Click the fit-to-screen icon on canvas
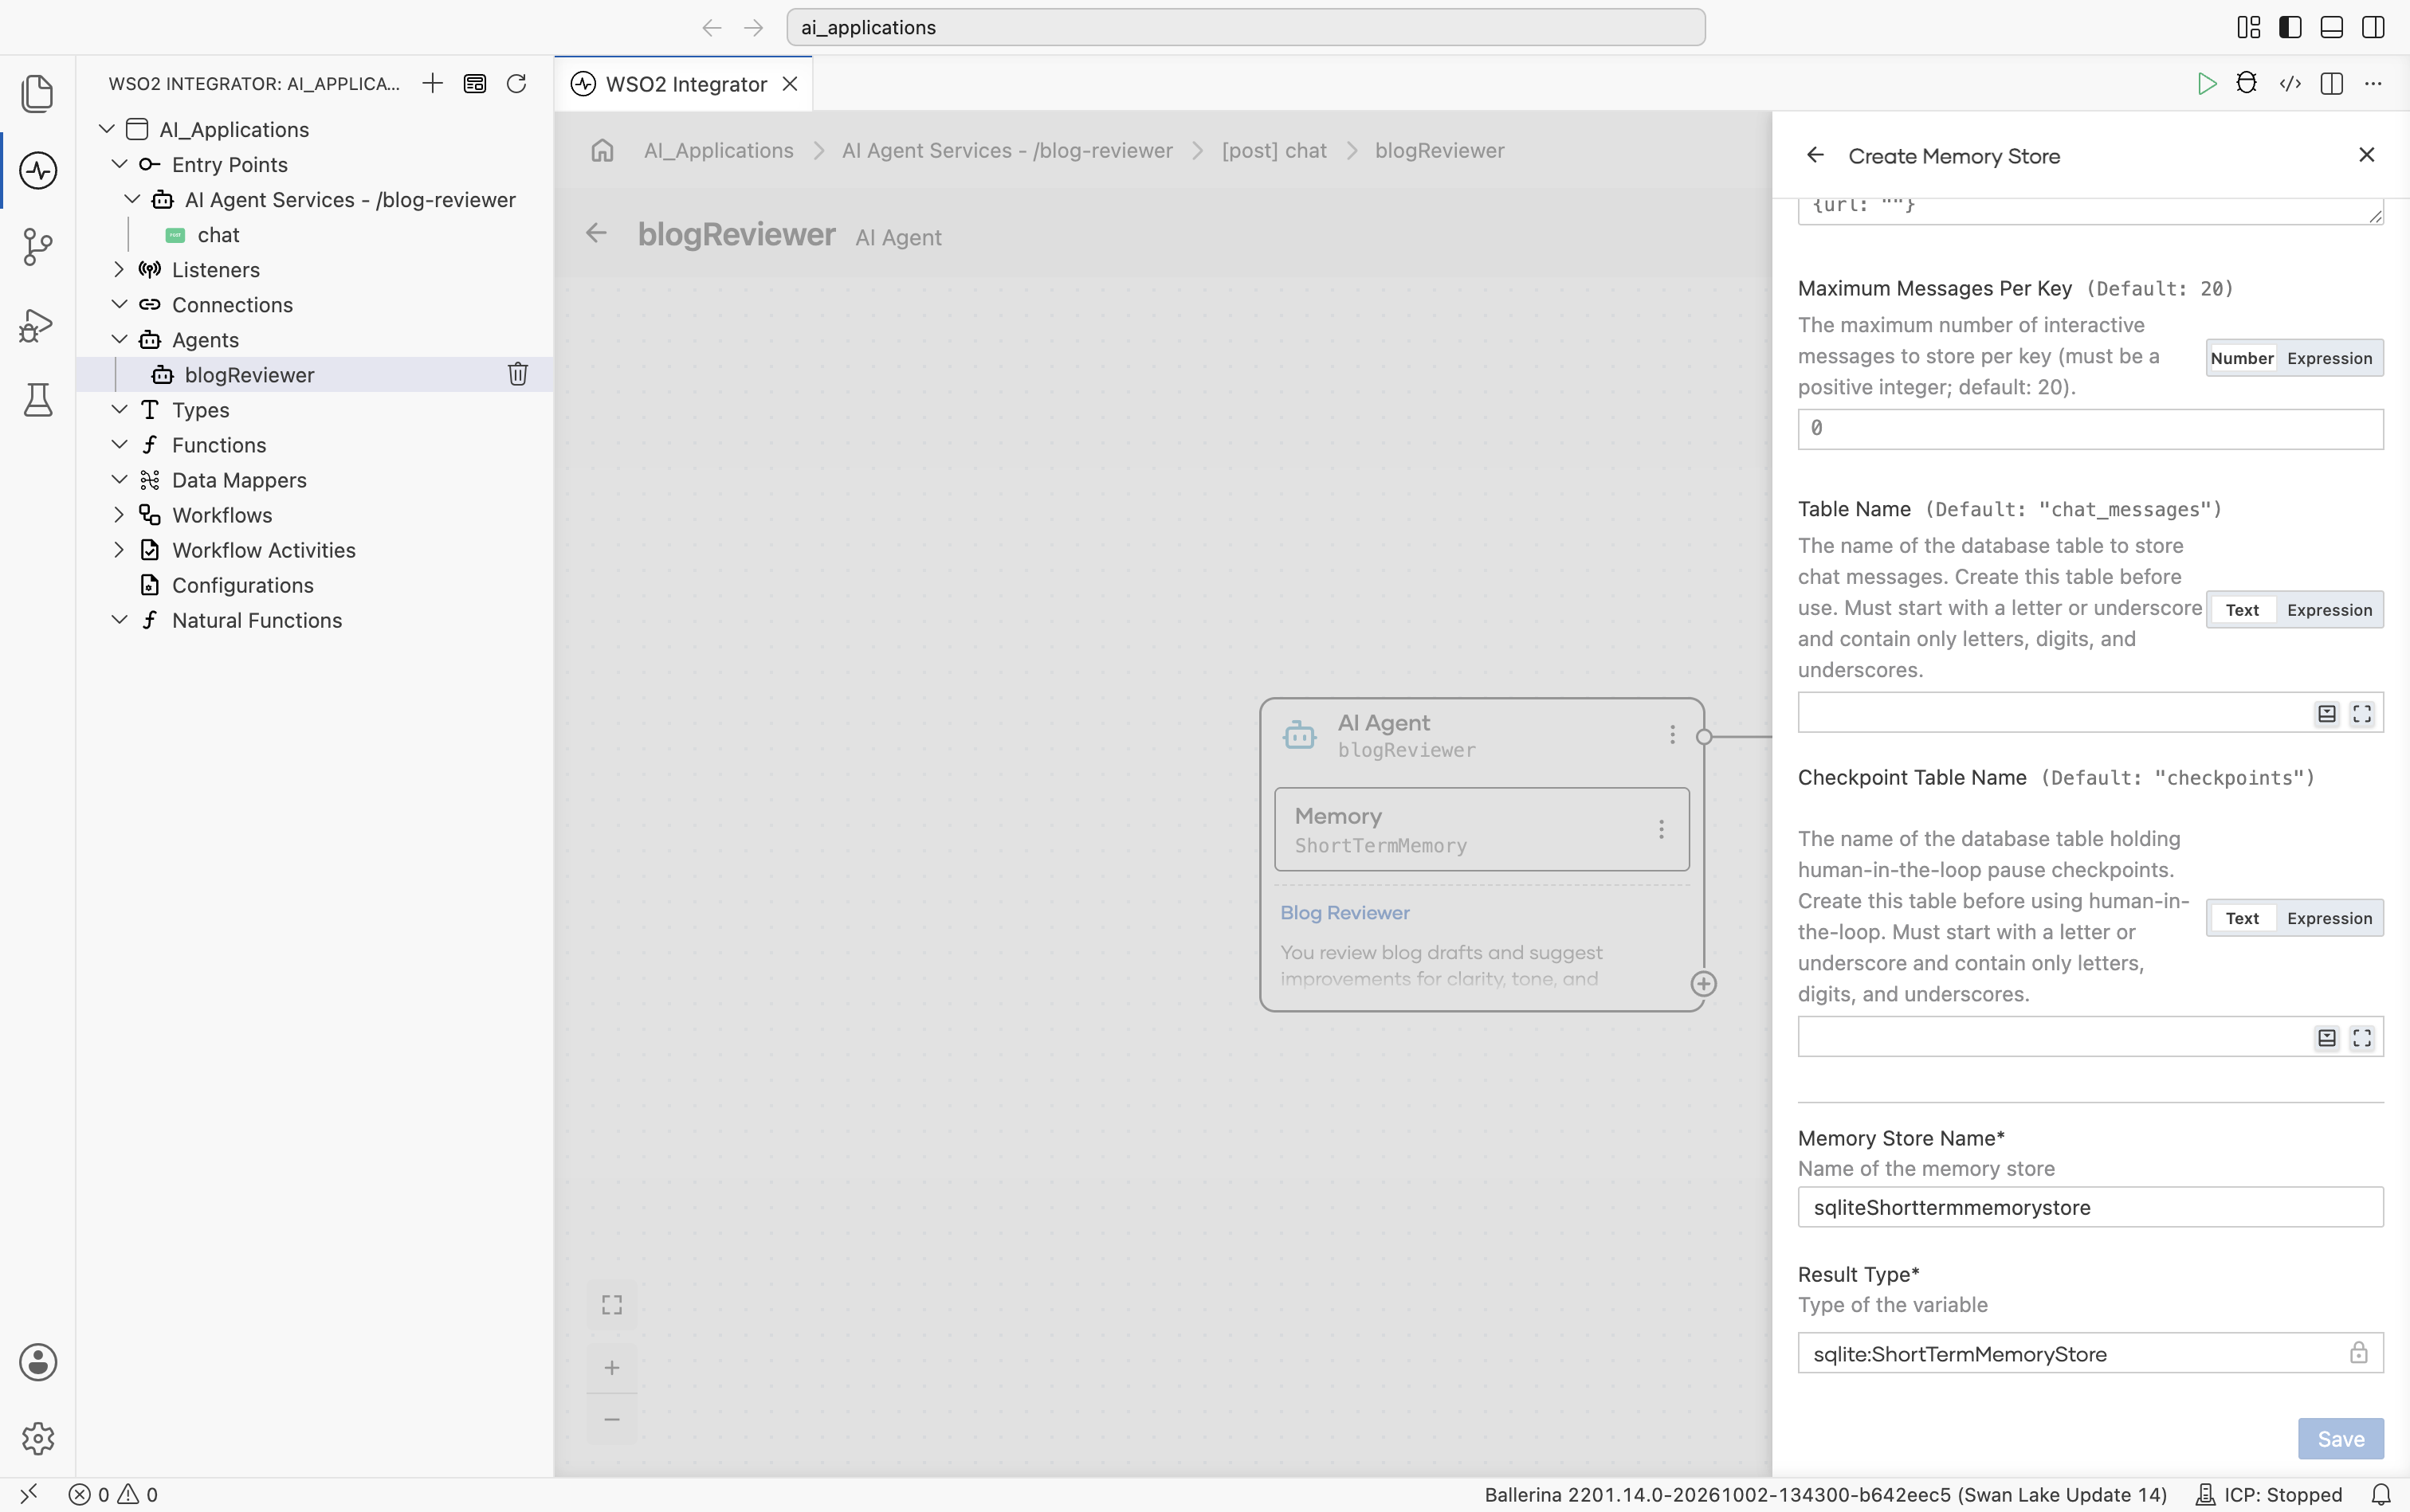Screen dimensions: 2410x1512 coord(612,1305)
